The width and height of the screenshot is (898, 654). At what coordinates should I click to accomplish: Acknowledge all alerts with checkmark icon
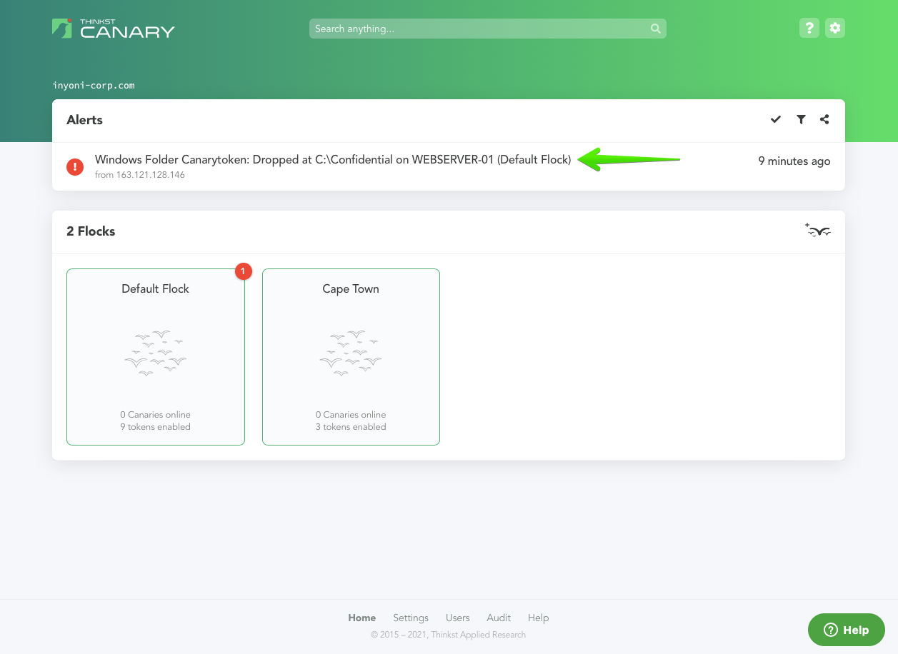[x=776, y=119]
